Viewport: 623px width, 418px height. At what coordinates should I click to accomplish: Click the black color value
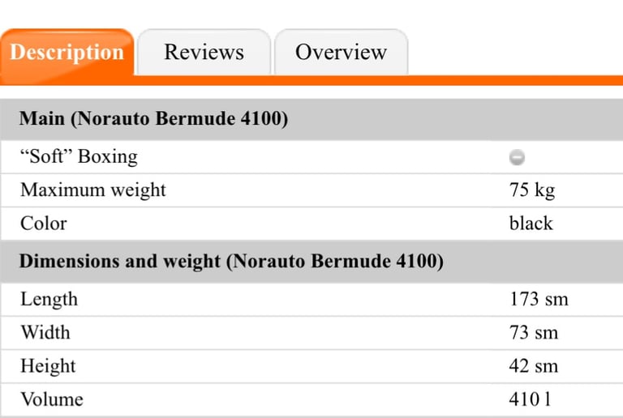pyautogui.click(x=531, y=224)
